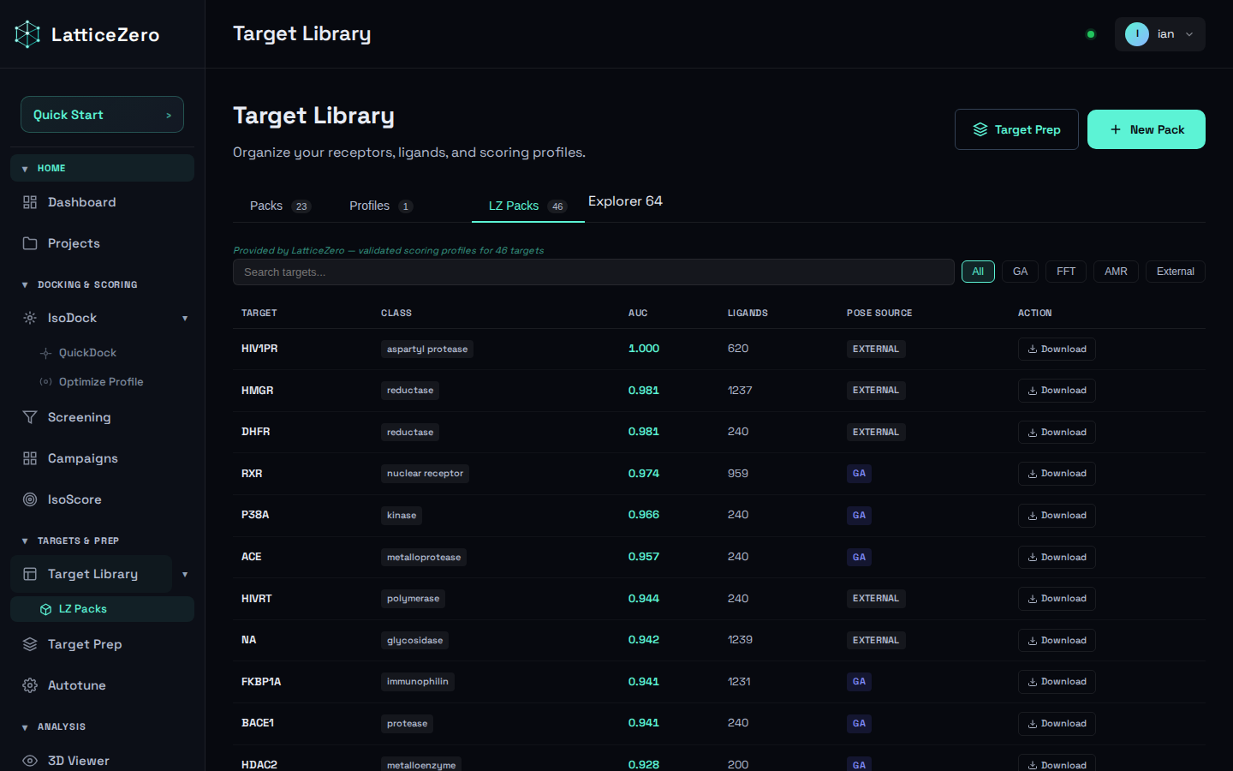Click the glycosidase class tag

point(415,641)
